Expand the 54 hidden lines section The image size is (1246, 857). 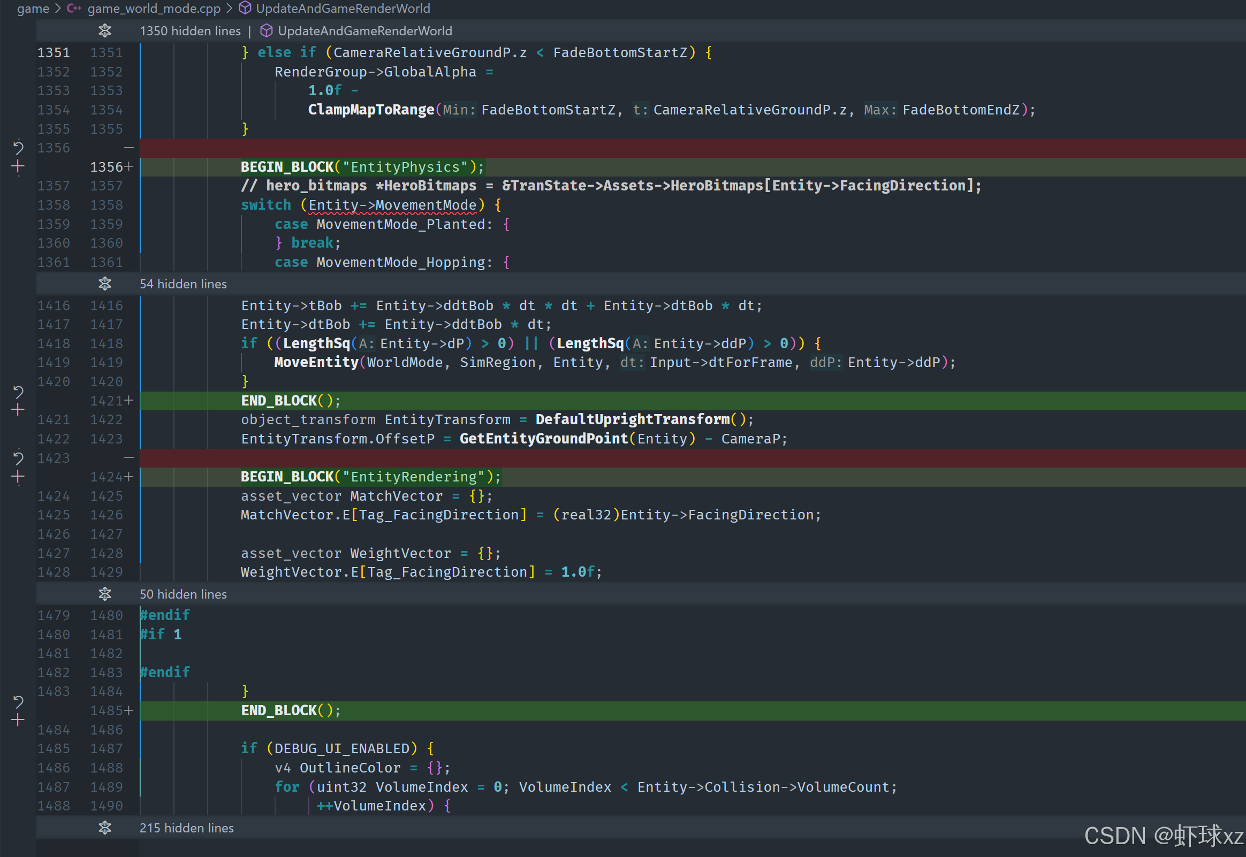pos(105,284)
